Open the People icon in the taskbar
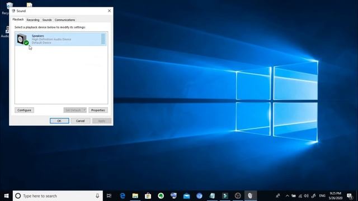Image resolution: width=358 pixels, height=201 pixels. [278, 196]
